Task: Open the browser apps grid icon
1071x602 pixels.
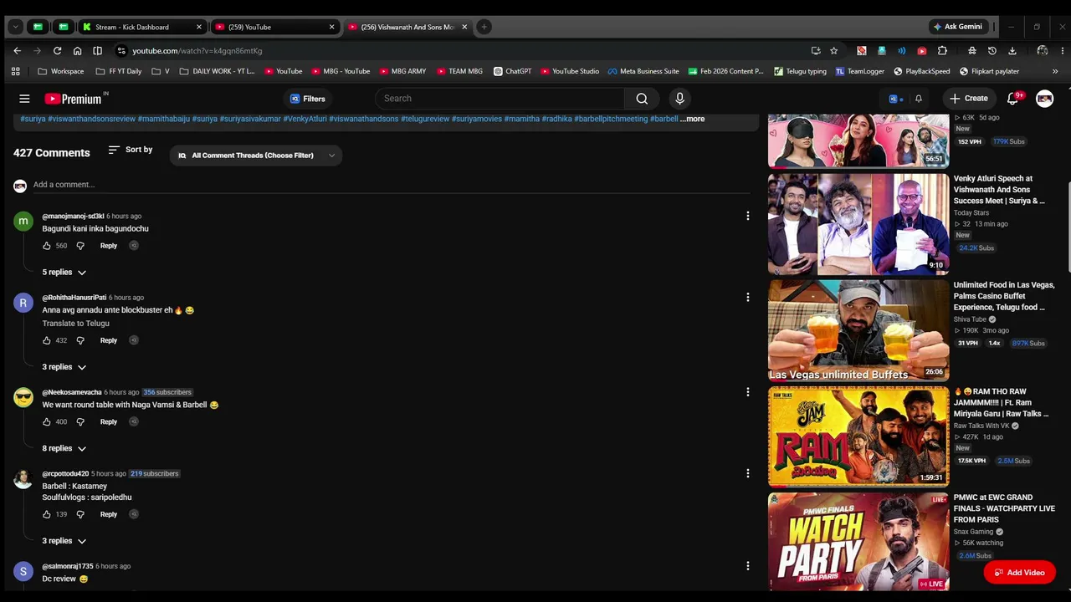Action: (x=15, y=71)
